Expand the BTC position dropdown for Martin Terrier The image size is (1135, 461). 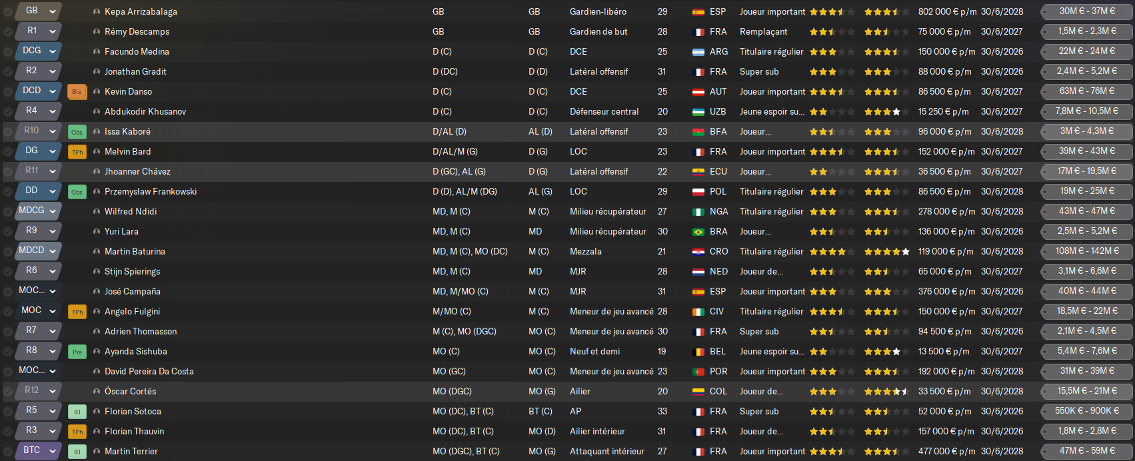53,451
